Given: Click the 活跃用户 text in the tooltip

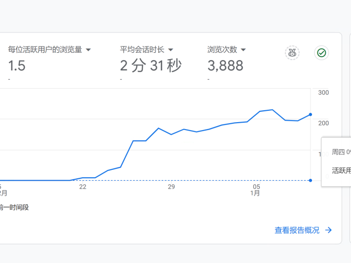Looking at the screenshot, I should coord(341,170).
